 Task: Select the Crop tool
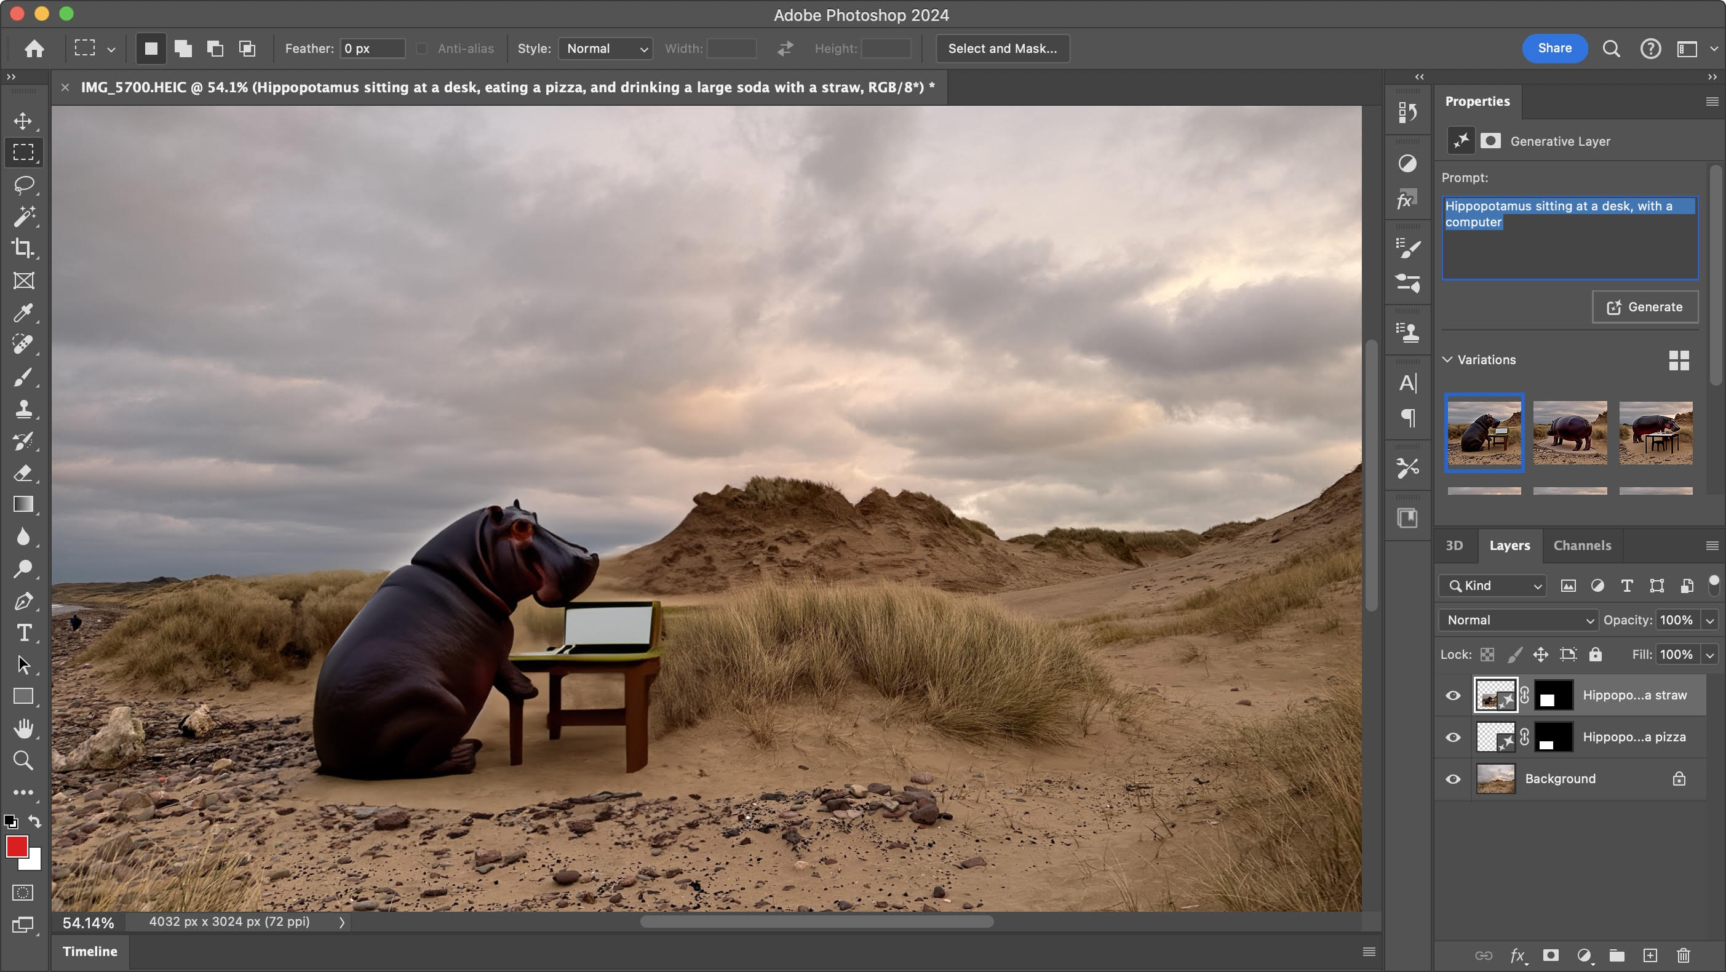tap(24, 248)
